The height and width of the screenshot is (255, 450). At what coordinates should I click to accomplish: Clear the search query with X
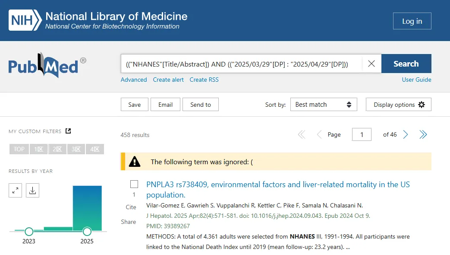point(371,64)
